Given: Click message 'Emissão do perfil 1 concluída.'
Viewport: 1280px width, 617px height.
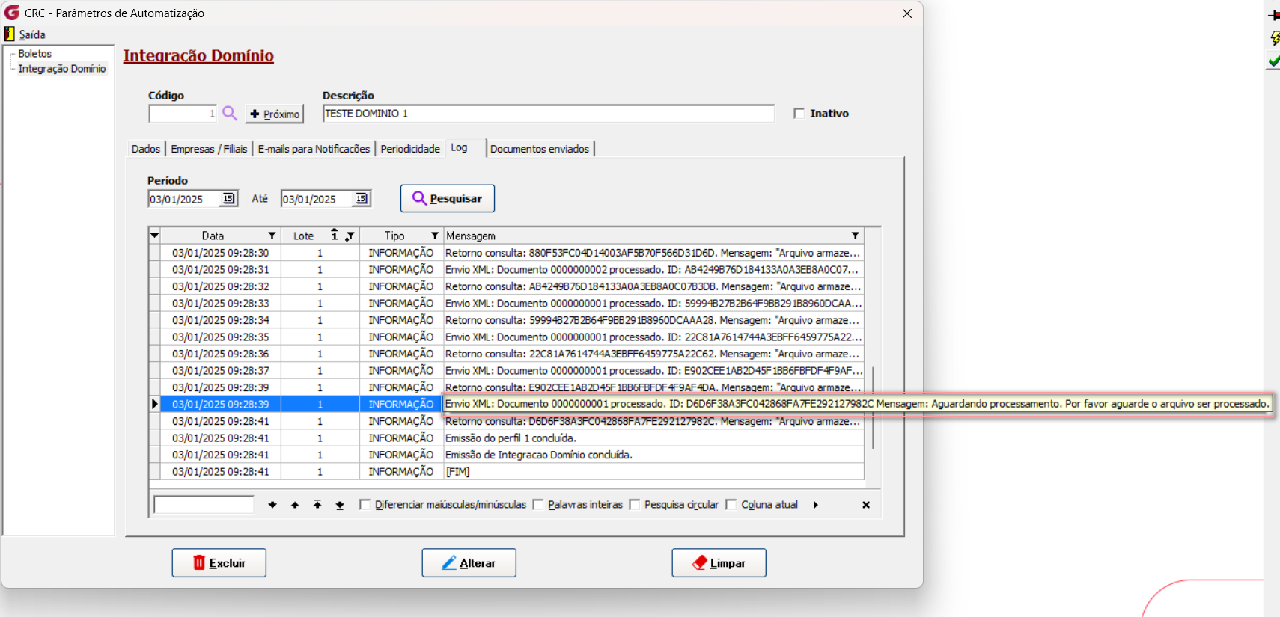Looking at the screenshot, I should (511, 438).
